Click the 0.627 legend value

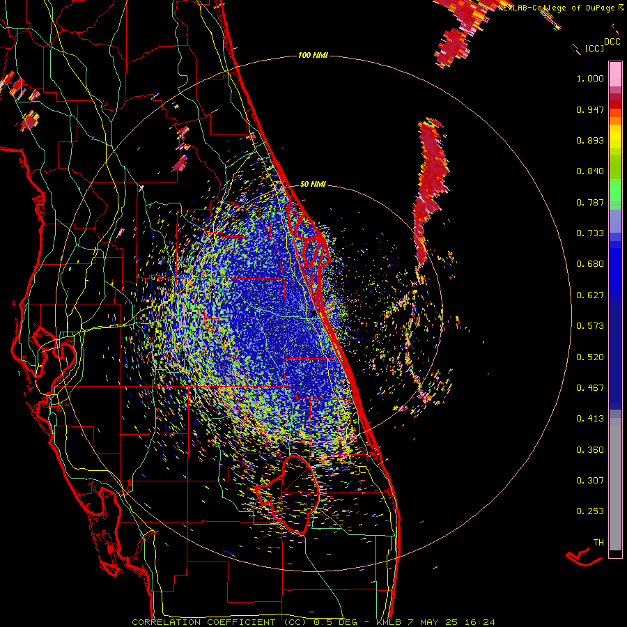590,295
